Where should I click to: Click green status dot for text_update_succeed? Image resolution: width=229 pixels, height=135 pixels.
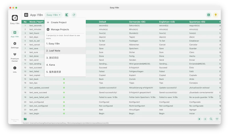click(x=64, y=88)
